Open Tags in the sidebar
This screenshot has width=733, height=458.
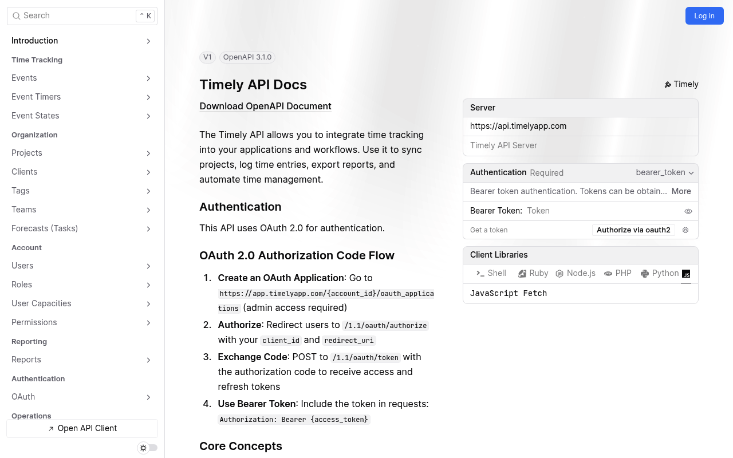pyautogui.click(x=82, y=191)
